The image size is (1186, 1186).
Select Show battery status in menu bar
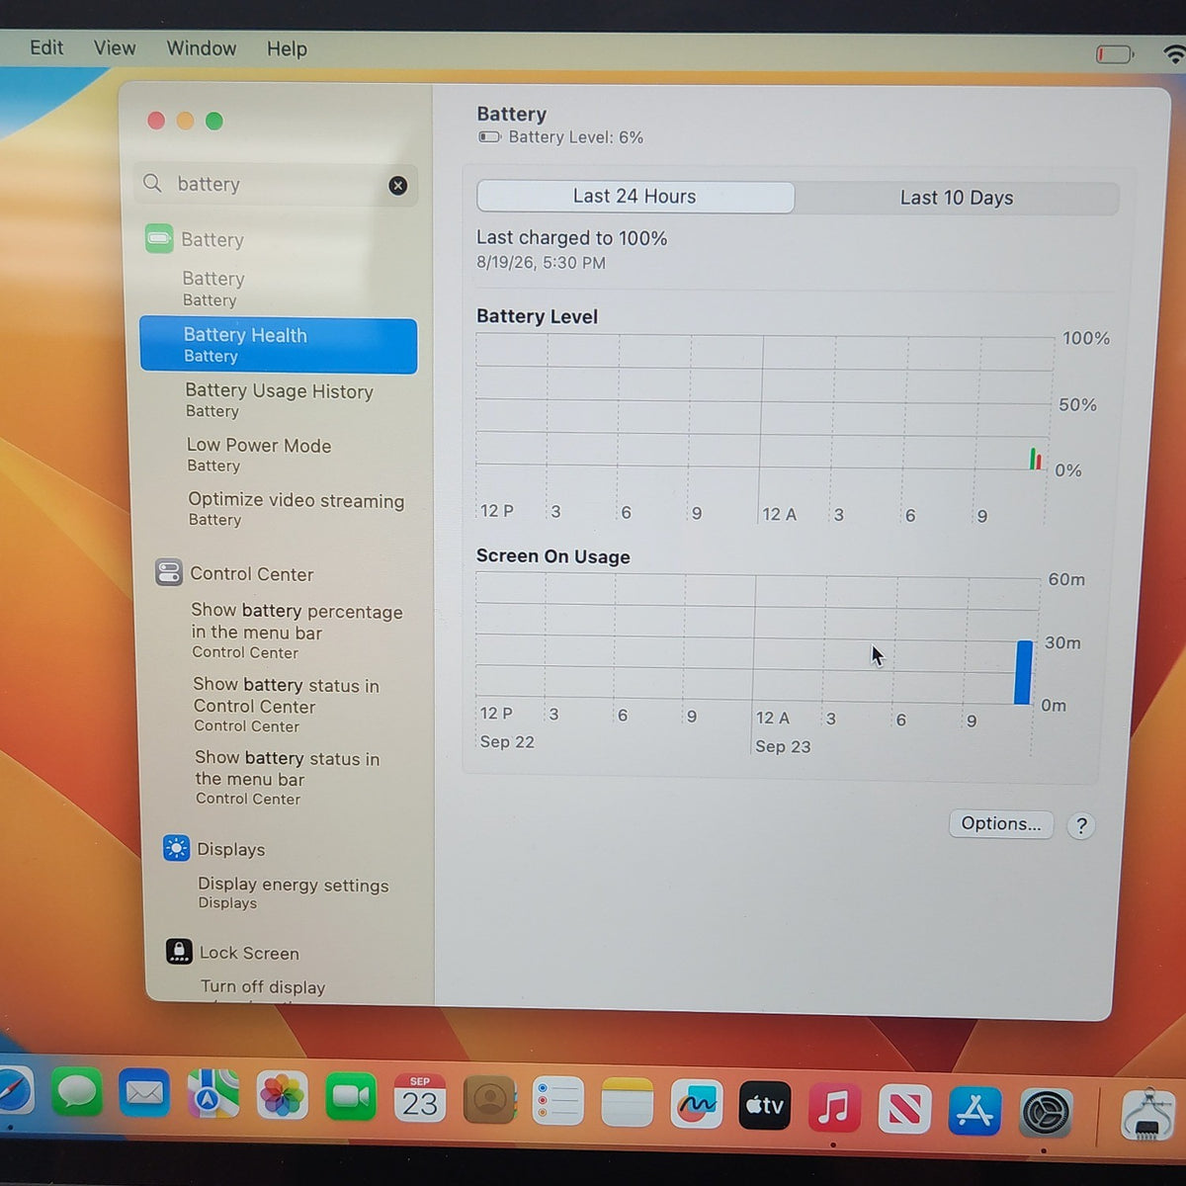click(x=287, y=778)
